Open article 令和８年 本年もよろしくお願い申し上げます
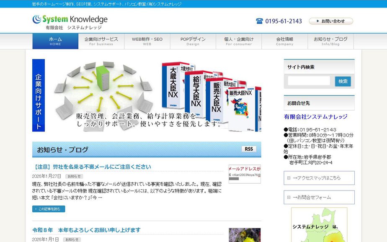The image size is (387, 242). (86, 230)
